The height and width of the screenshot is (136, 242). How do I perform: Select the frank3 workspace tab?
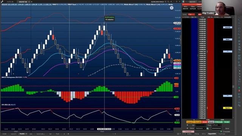coord(22,134)
